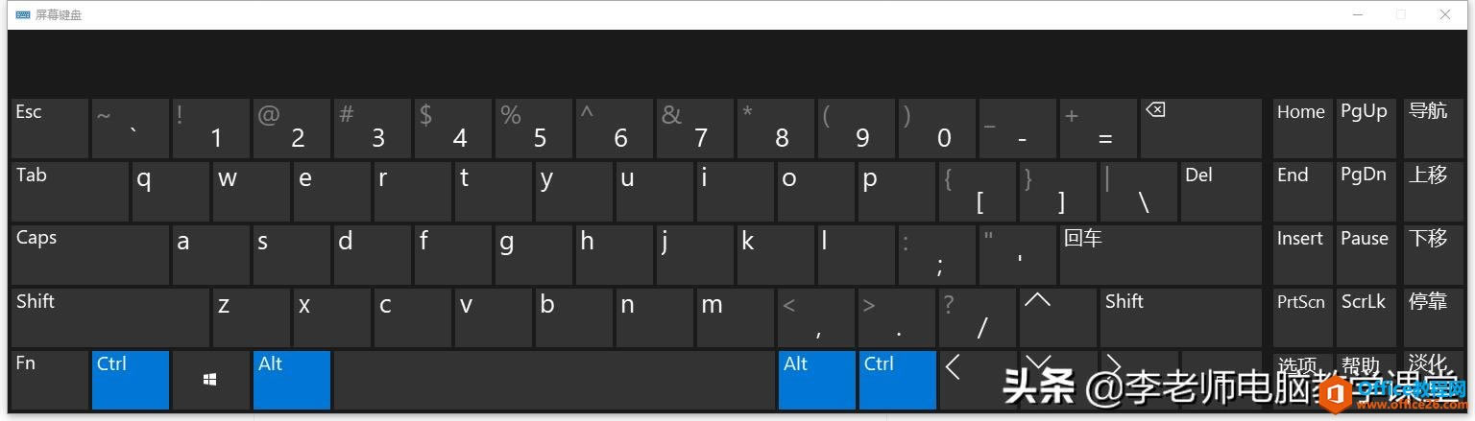Toggle the highlighted right Alt key
Image resolution: width=1475 pixels, height=421 pixels.
click(817, 380)
